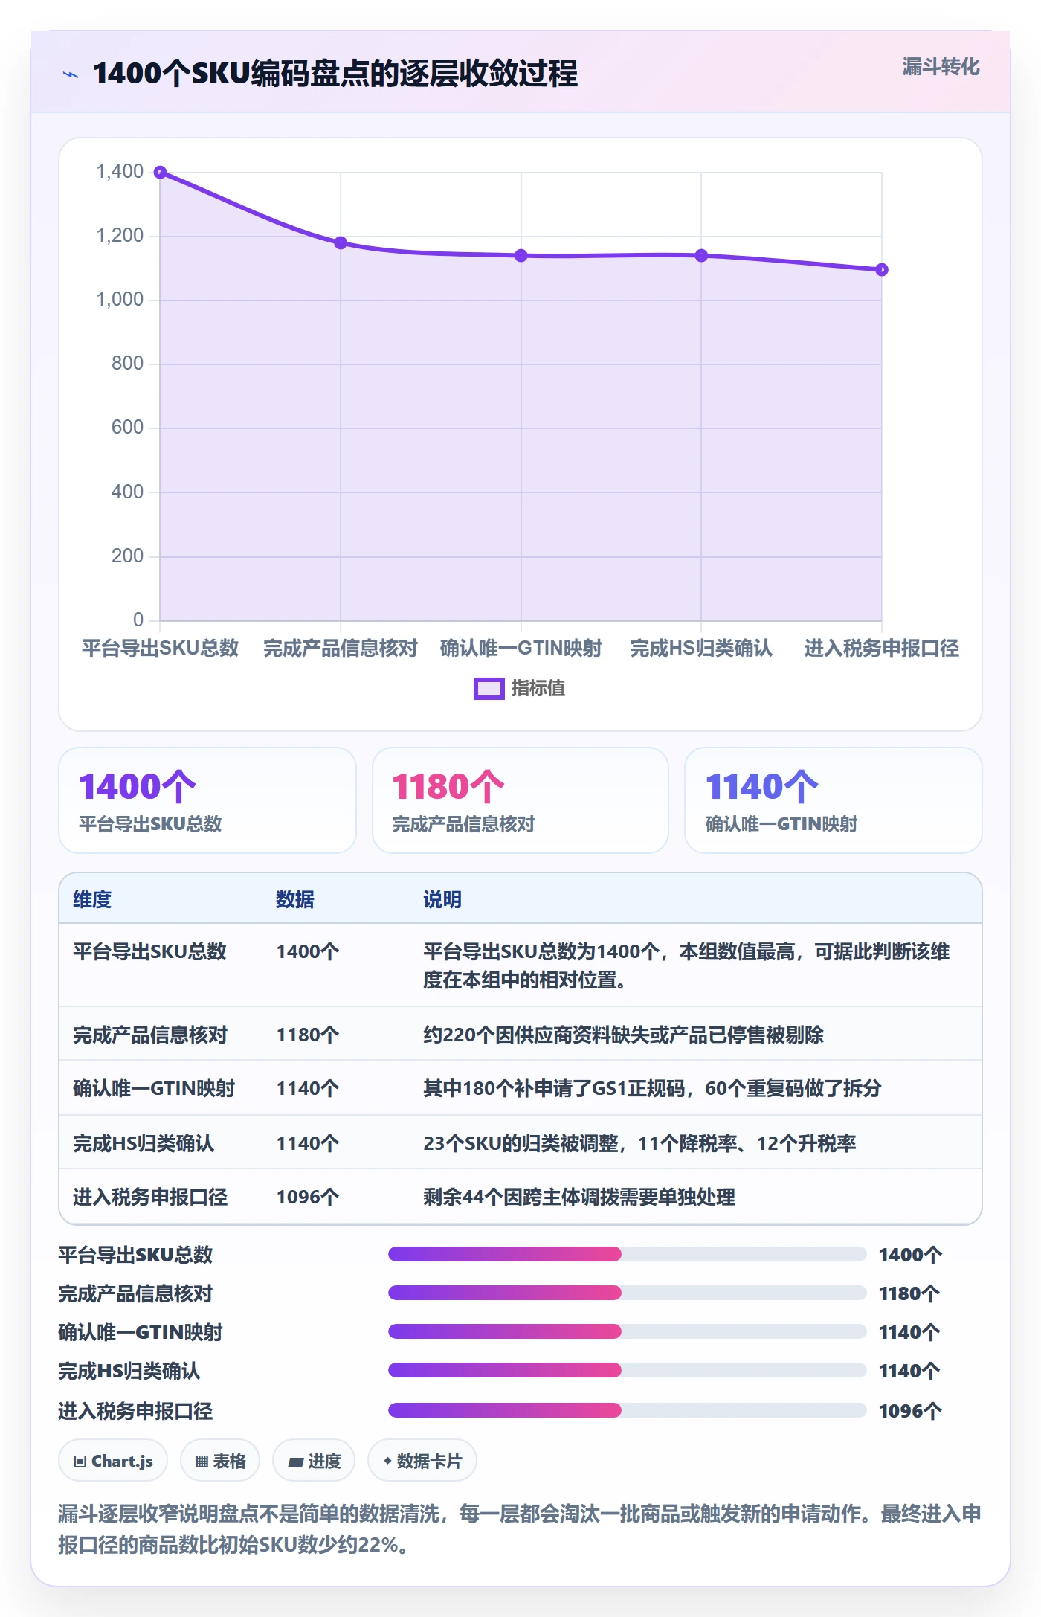
Task: Click the icon inside the Chart.js chip
Action: (x=80, y=1462)
